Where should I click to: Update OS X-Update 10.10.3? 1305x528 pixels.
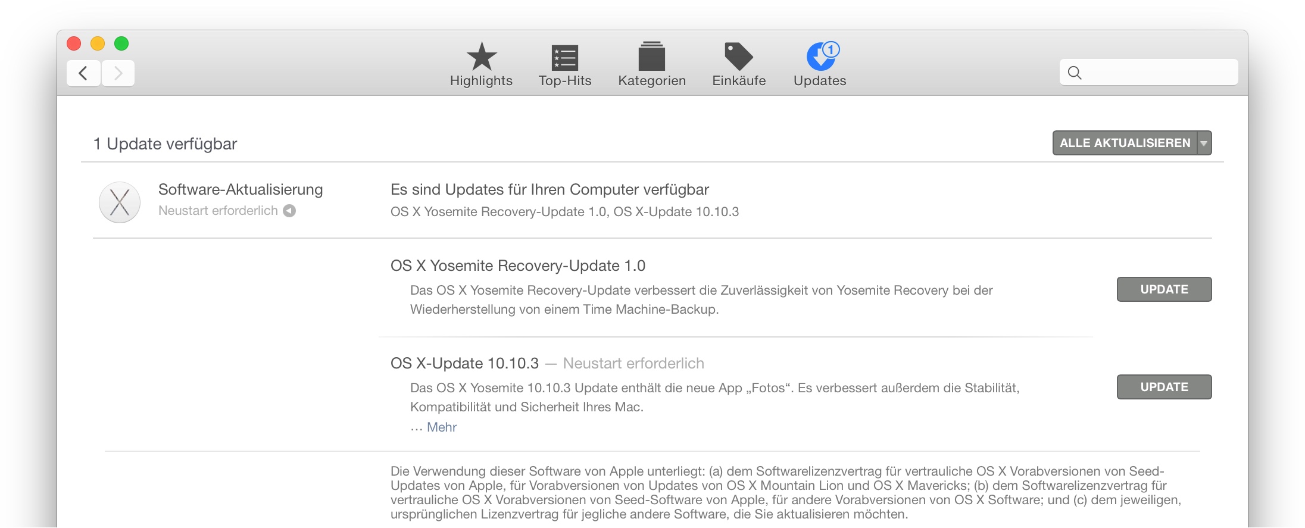pos(1164,387)
